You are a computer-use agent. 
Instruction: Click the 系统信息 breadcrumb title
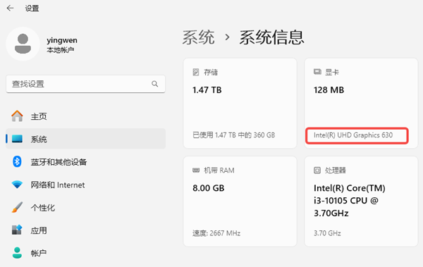271,37
